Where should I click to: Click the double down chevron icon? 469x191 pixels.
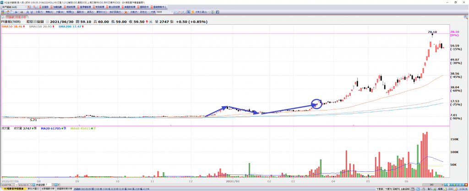[32, 12]
